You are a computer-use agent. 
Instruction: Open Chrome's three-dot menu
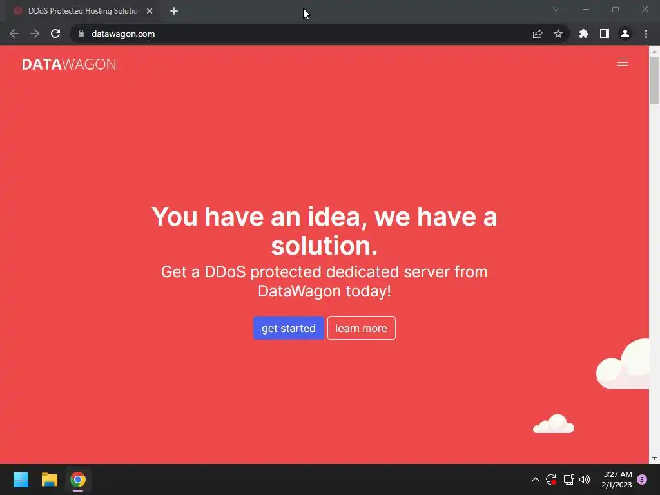click(646, 34)
